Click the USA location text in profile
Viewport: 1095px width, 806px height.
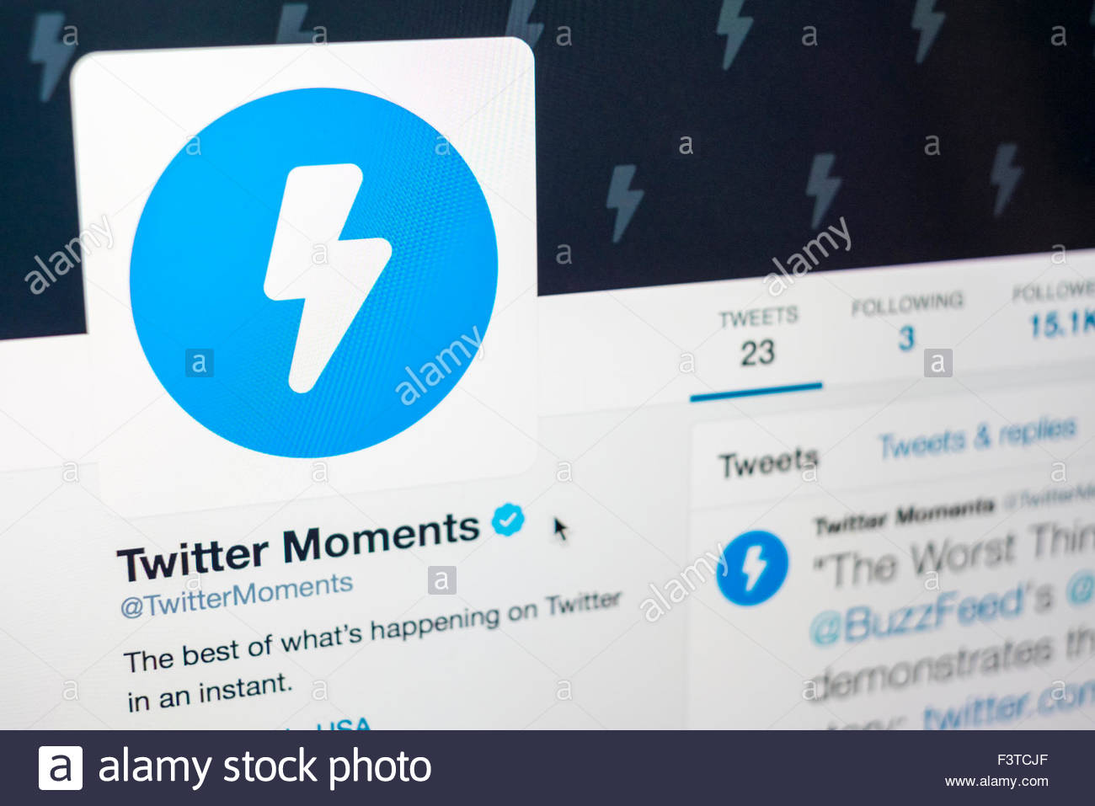click(x=344, y=724)
